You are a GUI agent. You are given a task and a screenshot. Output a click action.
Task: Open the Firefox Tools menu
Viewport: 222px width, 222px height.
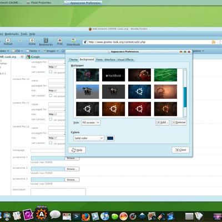[x=24, y=34]
